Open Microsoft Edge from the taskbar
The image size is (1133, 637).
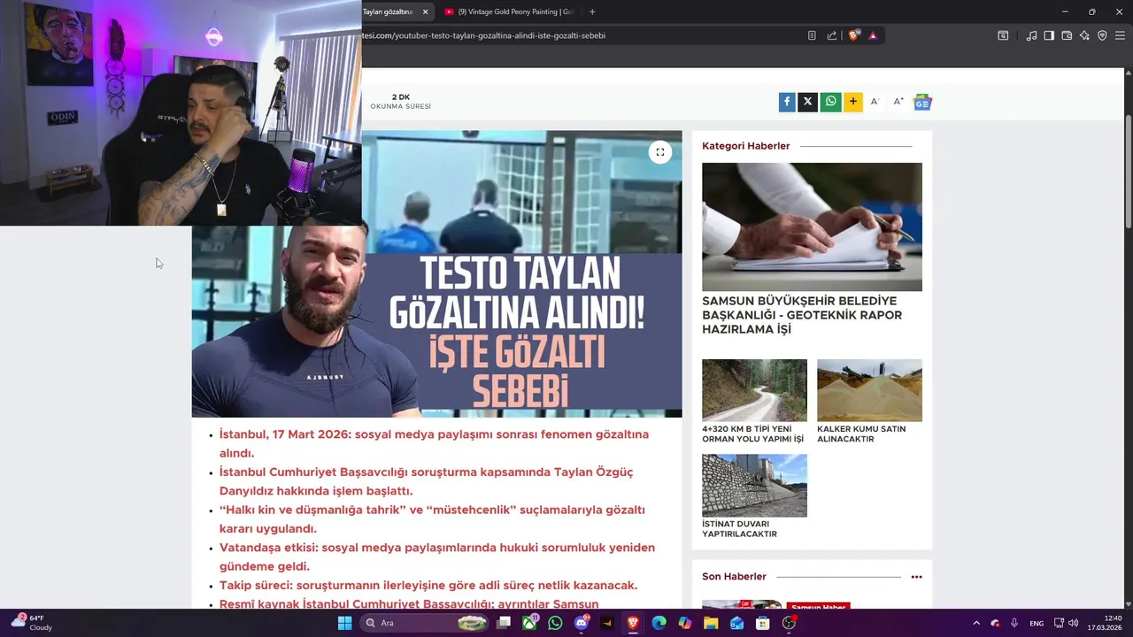point(659,623)
